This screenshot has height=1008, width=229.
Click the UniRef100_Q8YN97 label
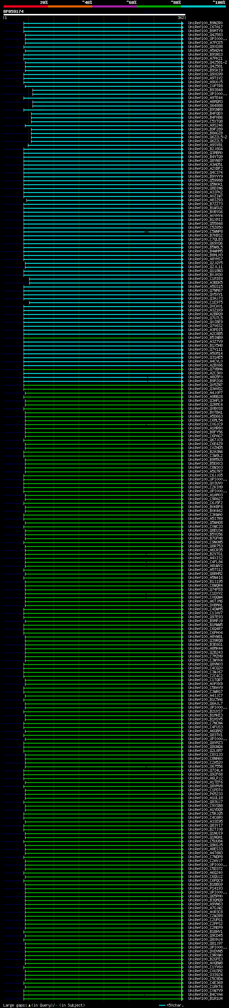point(205,161)
